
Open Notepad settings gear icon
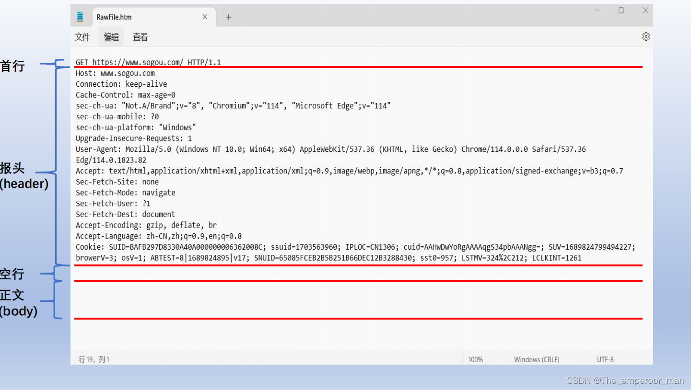[645, 36]
